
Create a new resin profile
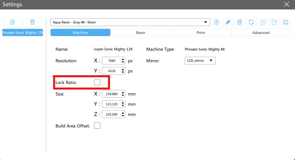(x=217, y=22)
